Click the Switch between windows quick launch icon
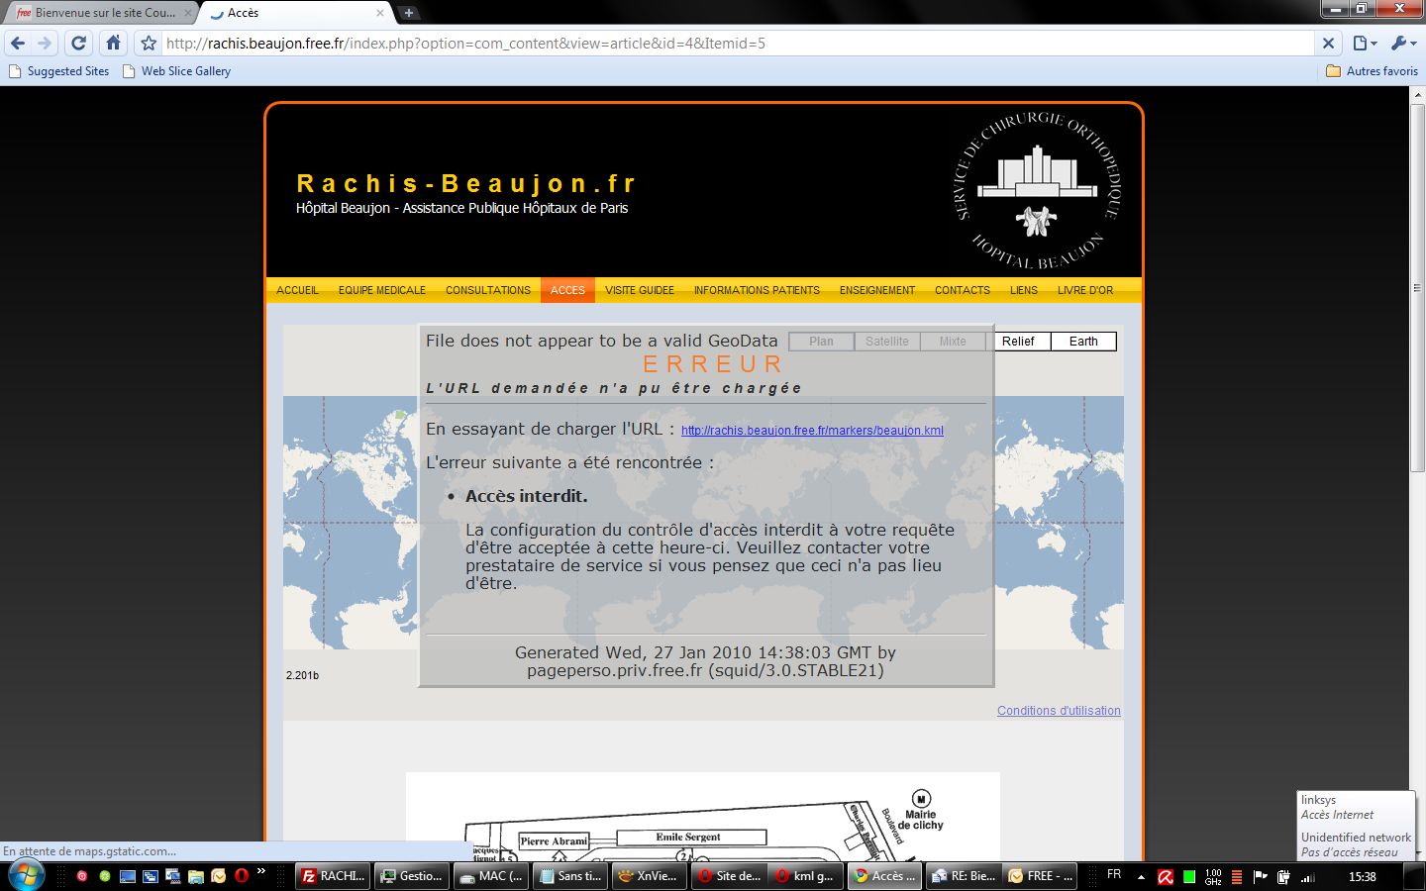This screenshot has width=1426, height=891. point(151,876)
